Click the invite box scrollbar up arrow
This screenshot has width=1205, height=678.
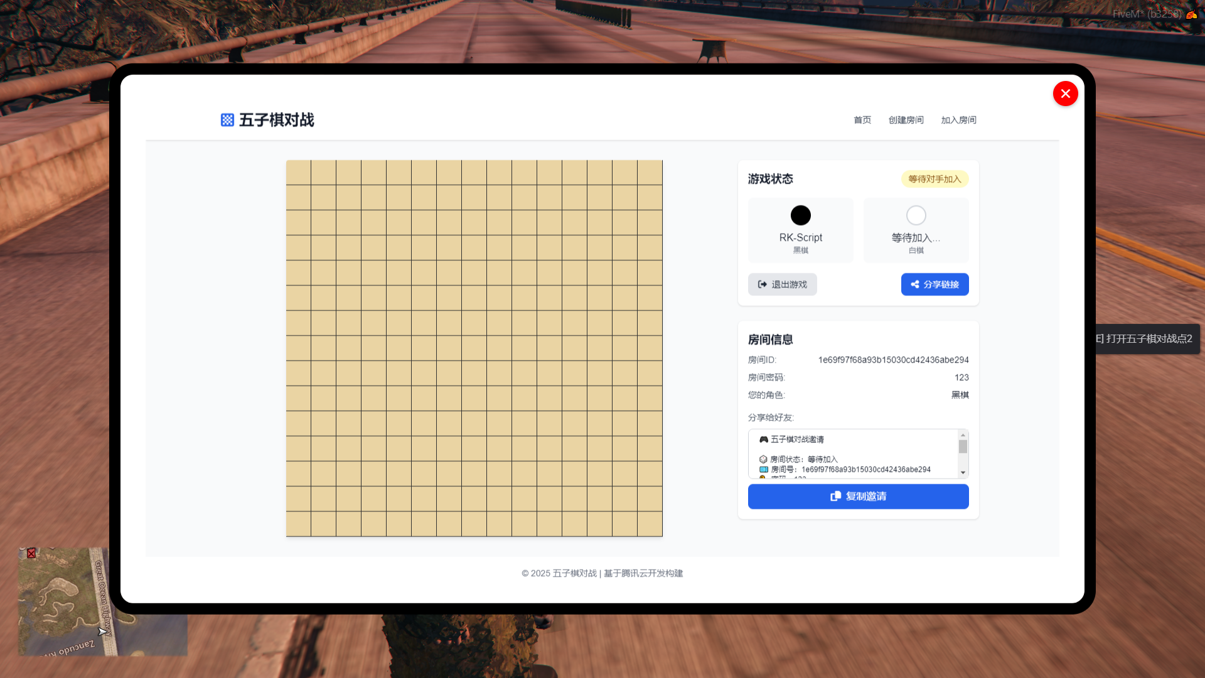point(963,435)
